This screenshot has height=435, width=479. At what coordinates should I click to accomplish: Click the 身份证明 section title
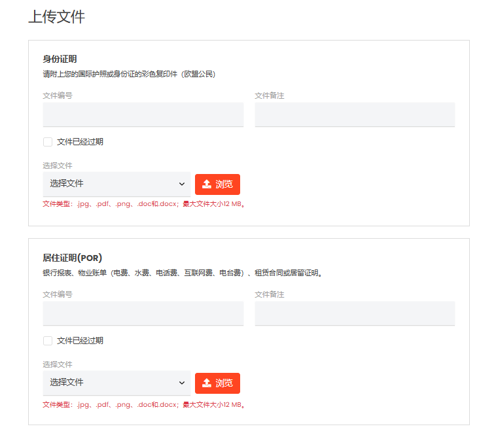60,59
